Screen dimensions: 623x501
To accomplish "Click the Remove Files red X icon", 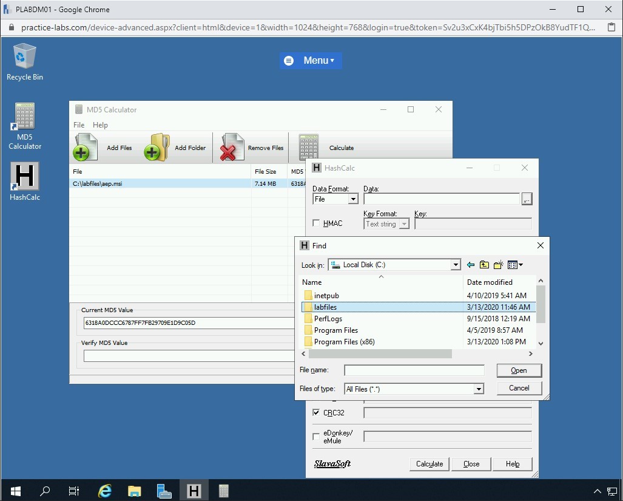I will pos(231,148).
